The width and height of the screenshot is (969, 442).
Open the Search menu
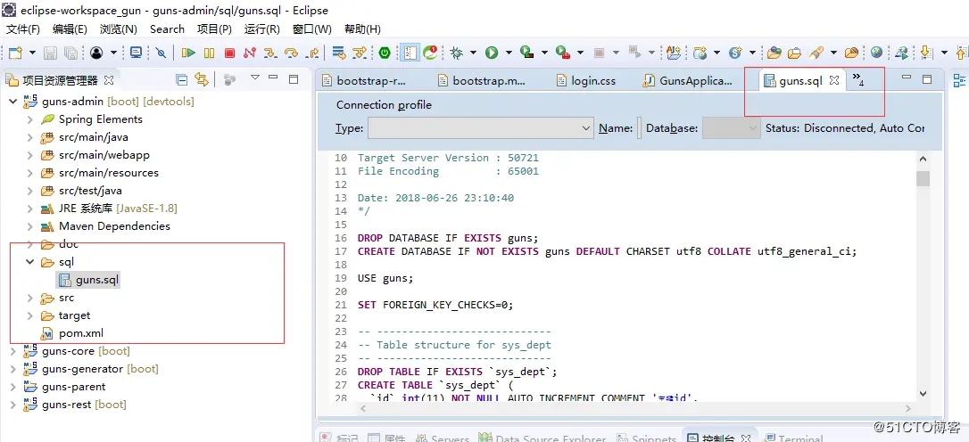coord(167,29)
